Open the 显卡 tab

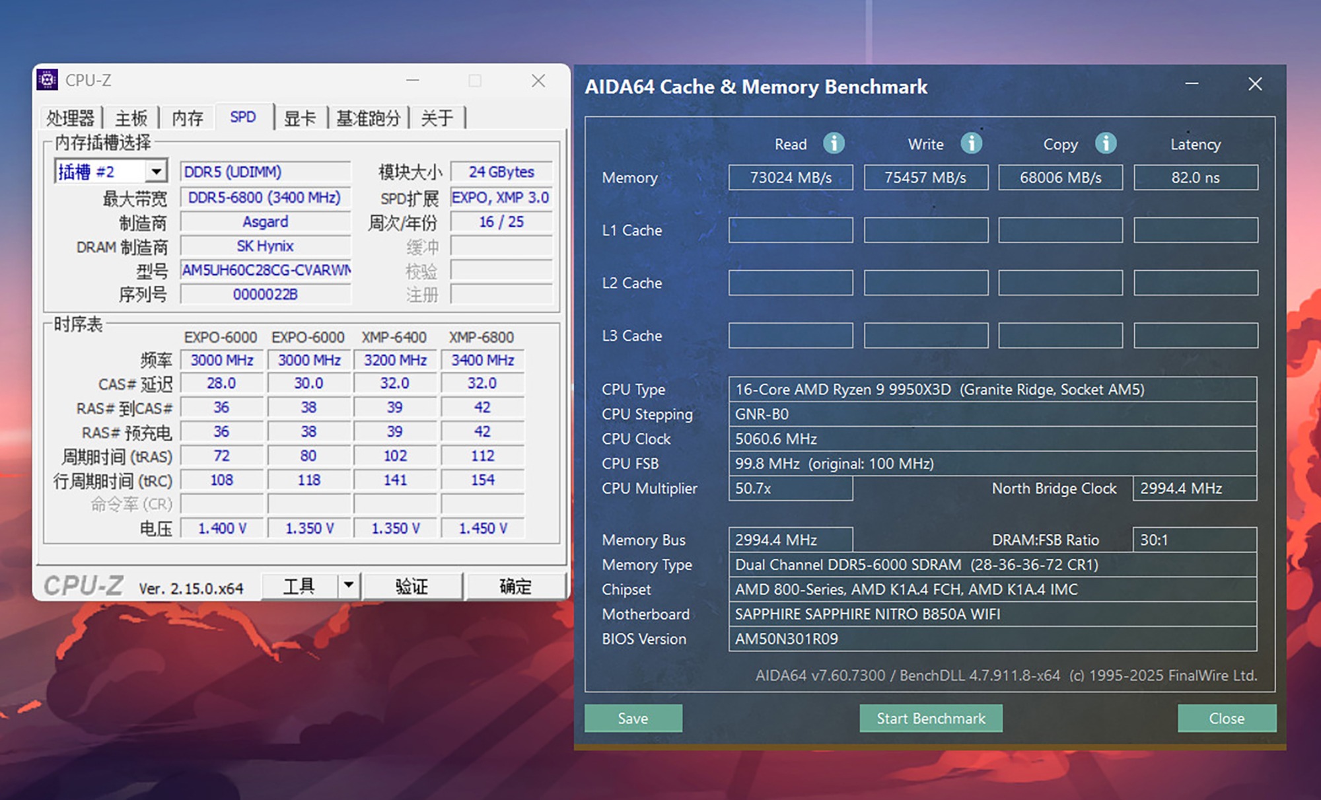click(x=300, y=118)
